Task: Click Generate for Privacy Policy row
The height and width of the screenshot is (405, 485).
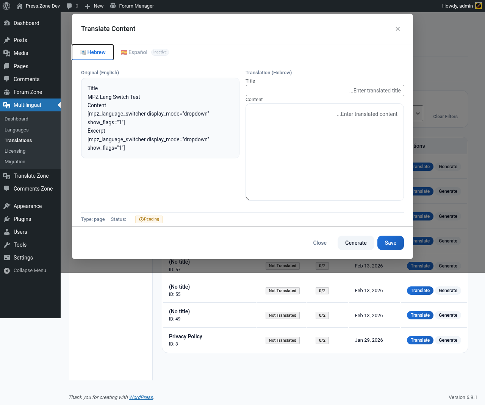Action: click(448, 340)
